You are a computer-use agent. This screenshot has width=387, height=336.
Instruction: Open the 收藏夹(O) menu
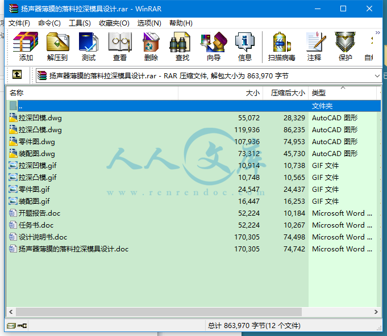[114, 23]
